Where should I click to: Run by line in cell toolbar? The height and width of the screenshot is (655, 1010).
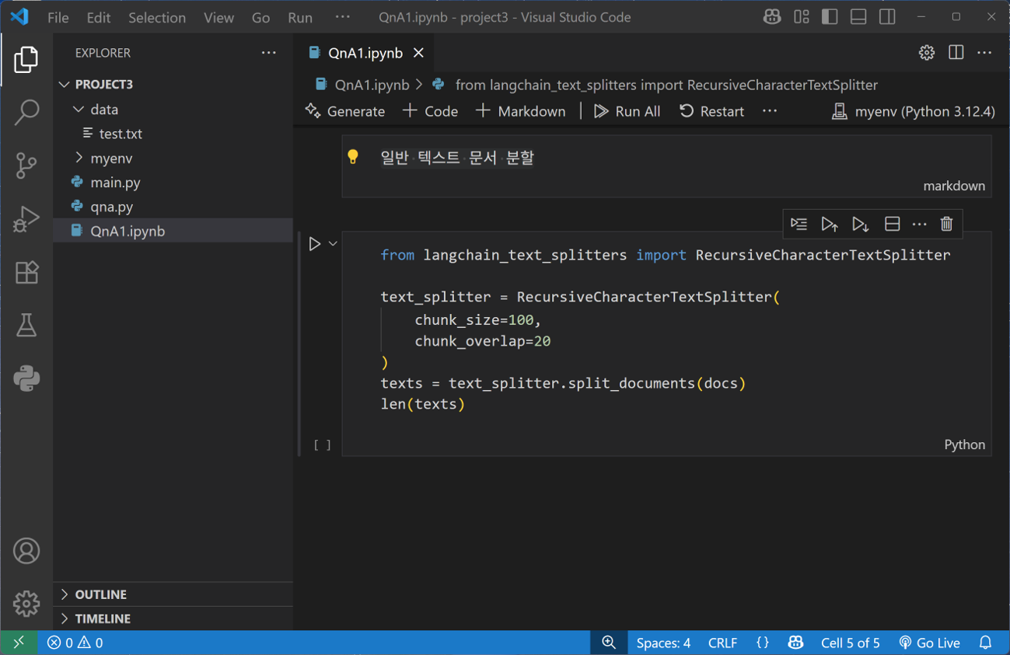coord(799,224)
